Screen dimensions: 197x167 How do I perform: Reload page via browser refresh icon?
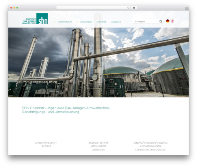click(128, 8)
